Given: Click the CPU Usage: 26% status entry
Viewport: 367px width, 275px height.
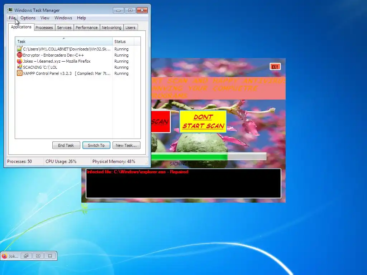Looking at the screenshot, I should 61,161.
